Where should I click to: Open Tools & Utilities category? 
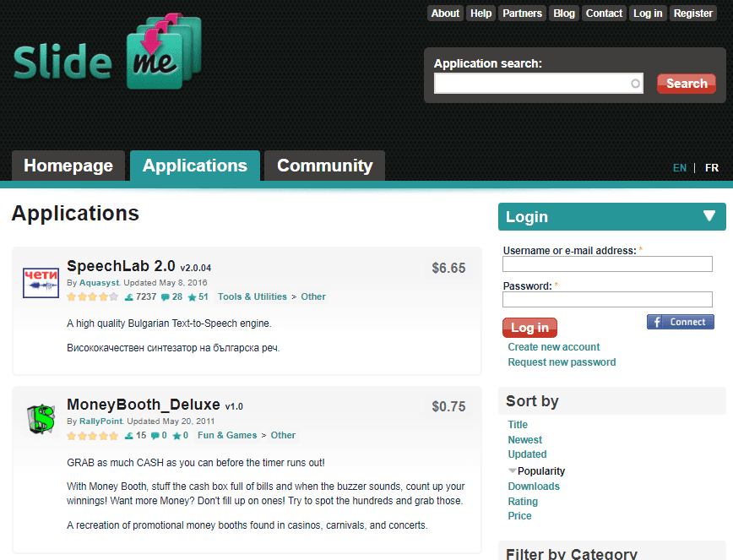click(252, 296)
